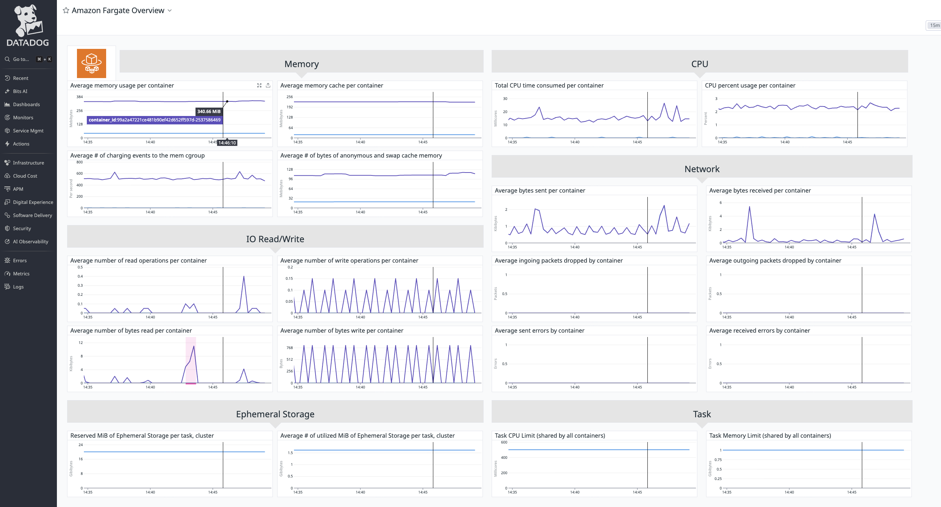
Task: Click the Monitors sidebar icon
Action: [7, 117]
